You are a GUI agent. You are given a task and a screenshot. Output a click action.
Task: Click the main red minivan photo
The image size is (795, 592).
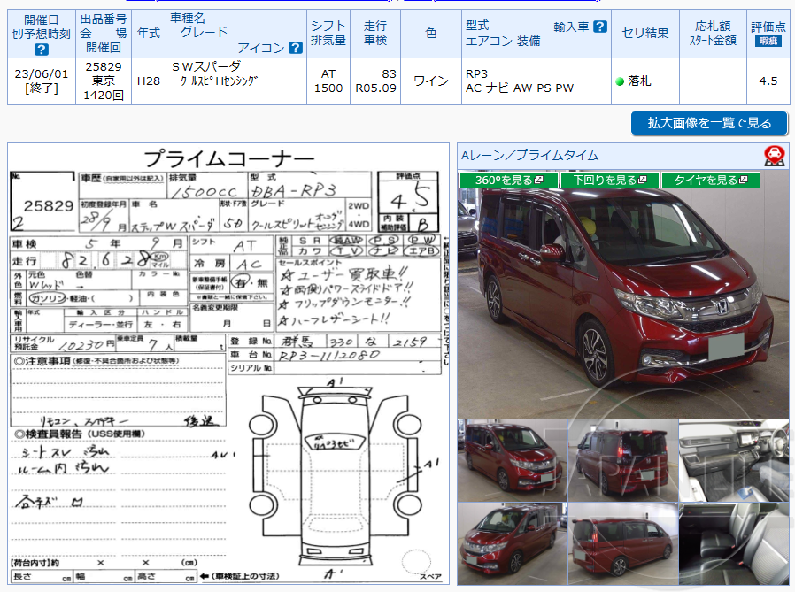624,301
